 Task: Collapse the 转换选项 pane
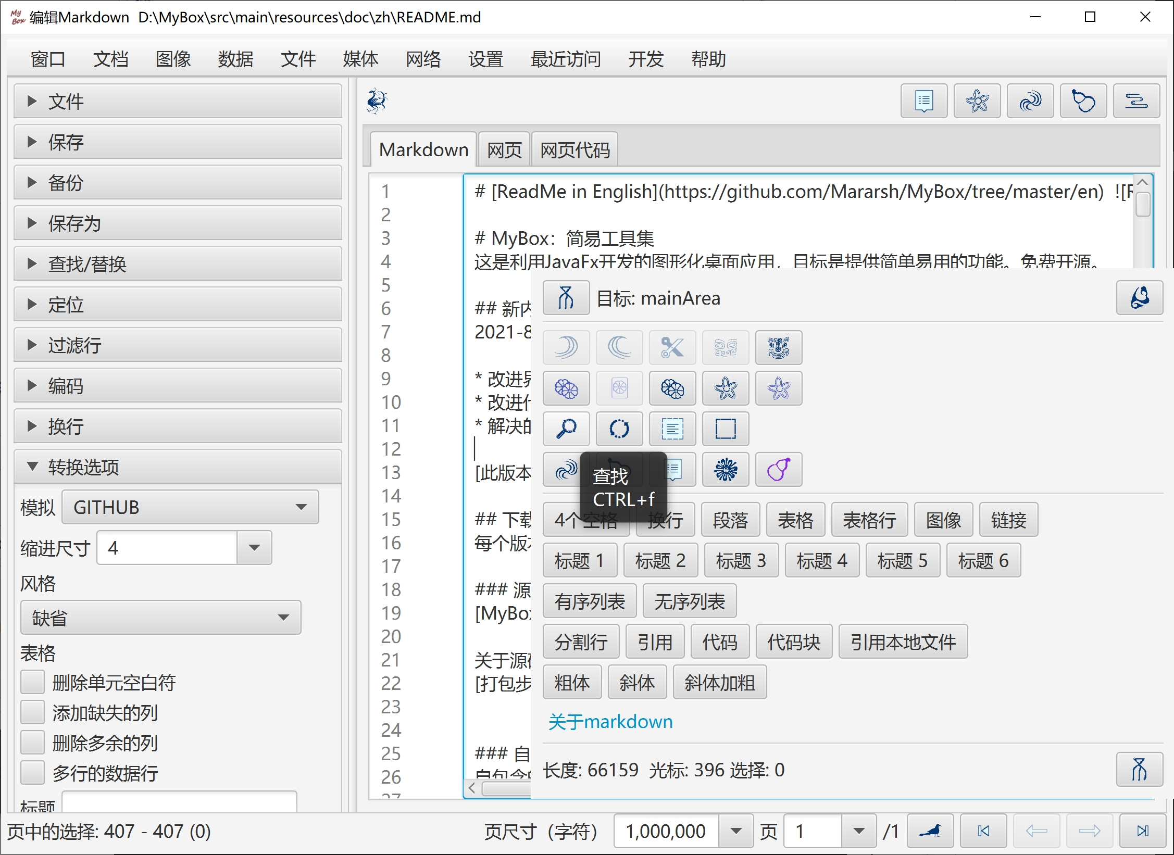(x=178, y=467)
